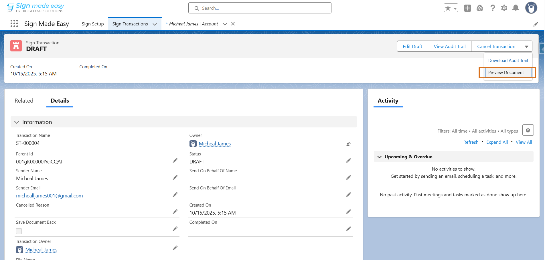Collapse the Information section
This screenshot has height=260, width=545.
[17, 122]
